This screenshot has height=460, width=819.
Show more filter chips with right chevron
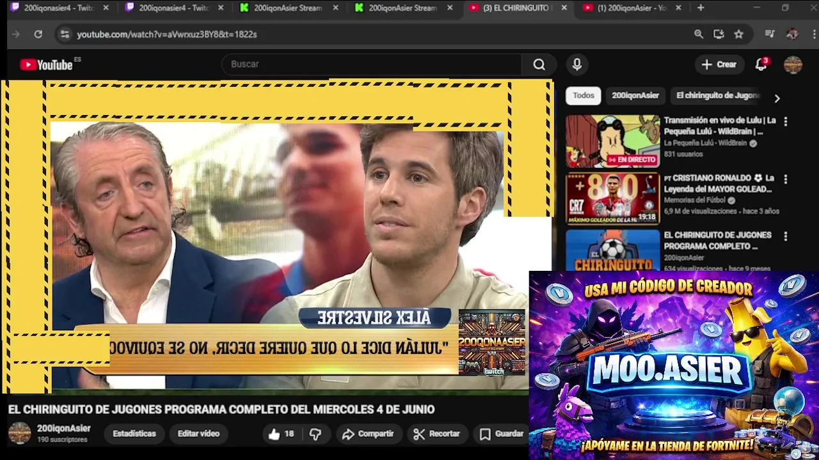click(x=777, y=98)
